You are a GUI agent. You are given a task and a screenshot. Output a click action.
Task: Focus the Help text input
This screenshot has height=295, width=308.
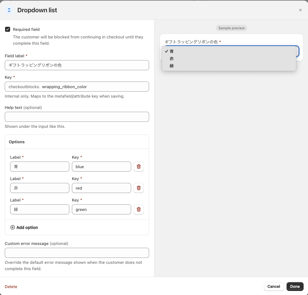(77, 117)
